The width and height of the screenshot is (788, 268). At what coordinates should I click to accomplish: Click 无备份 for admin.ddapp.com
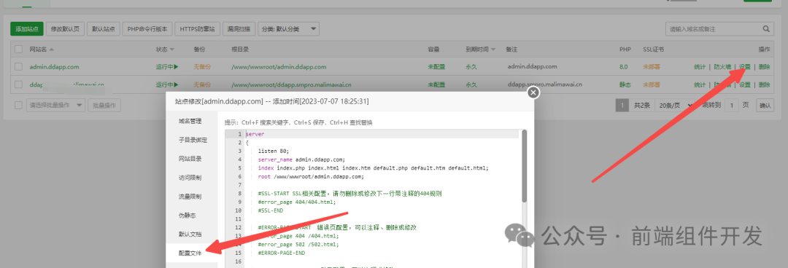tap(202, 67)
